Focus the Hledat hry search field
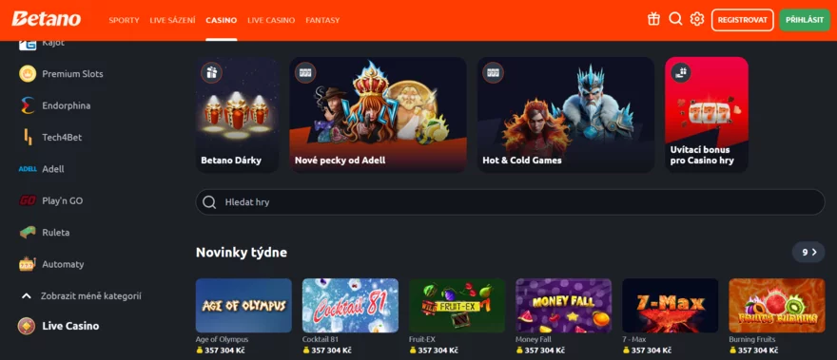Viewport: 837px width, 360px height. coord(510,202)
